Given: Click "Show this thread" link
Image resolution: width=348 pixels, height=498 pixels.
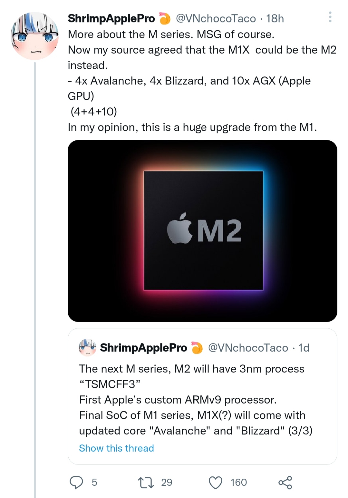Looking at the screenshot, I should point(116,448).
